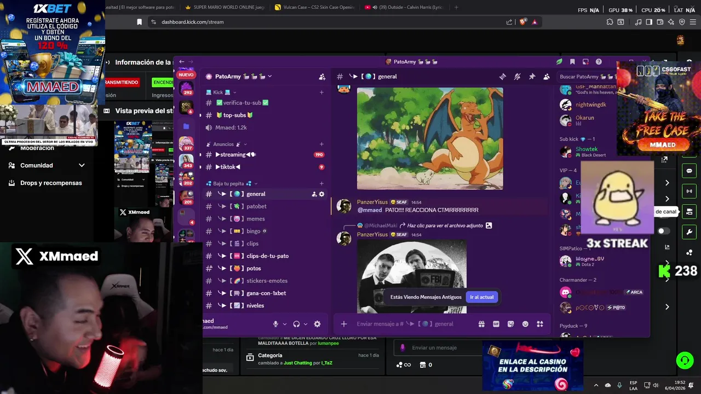
Task: Open a new browser tab
Action: pyautogui.click(x=456, y=7)
